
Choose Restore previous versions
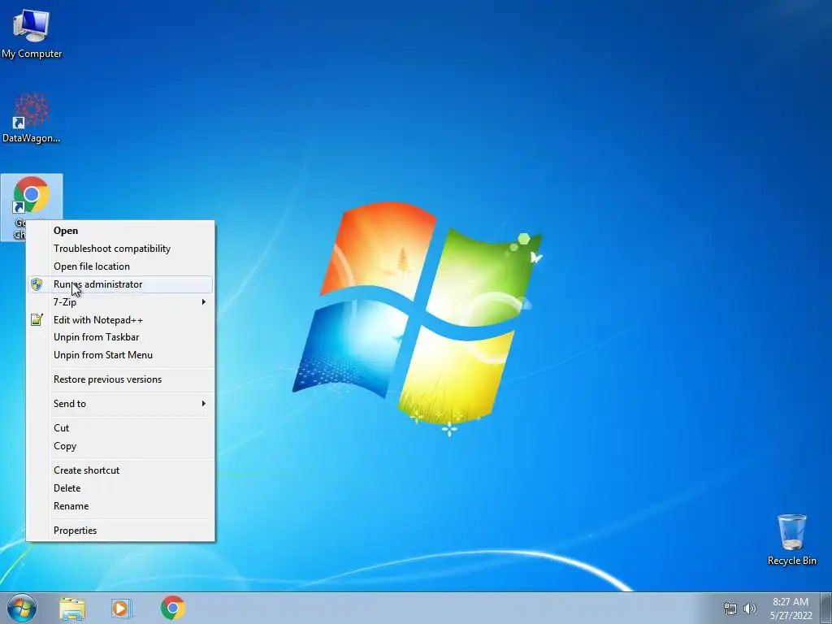[x=120, y=379]
